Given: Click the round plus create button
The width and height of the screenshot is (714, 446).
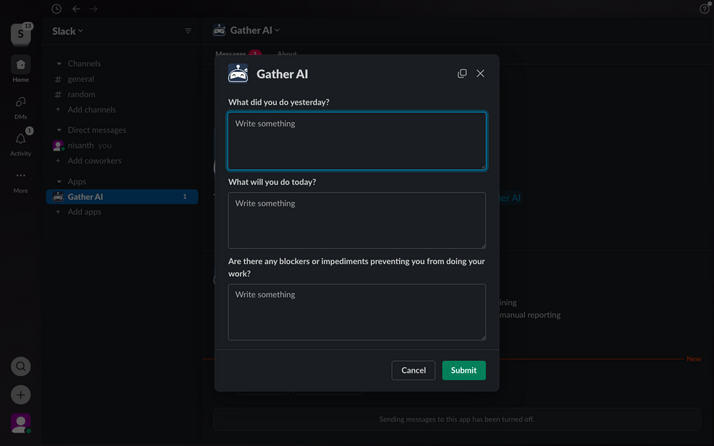Looking at the screenshot, I should (21, 395).
